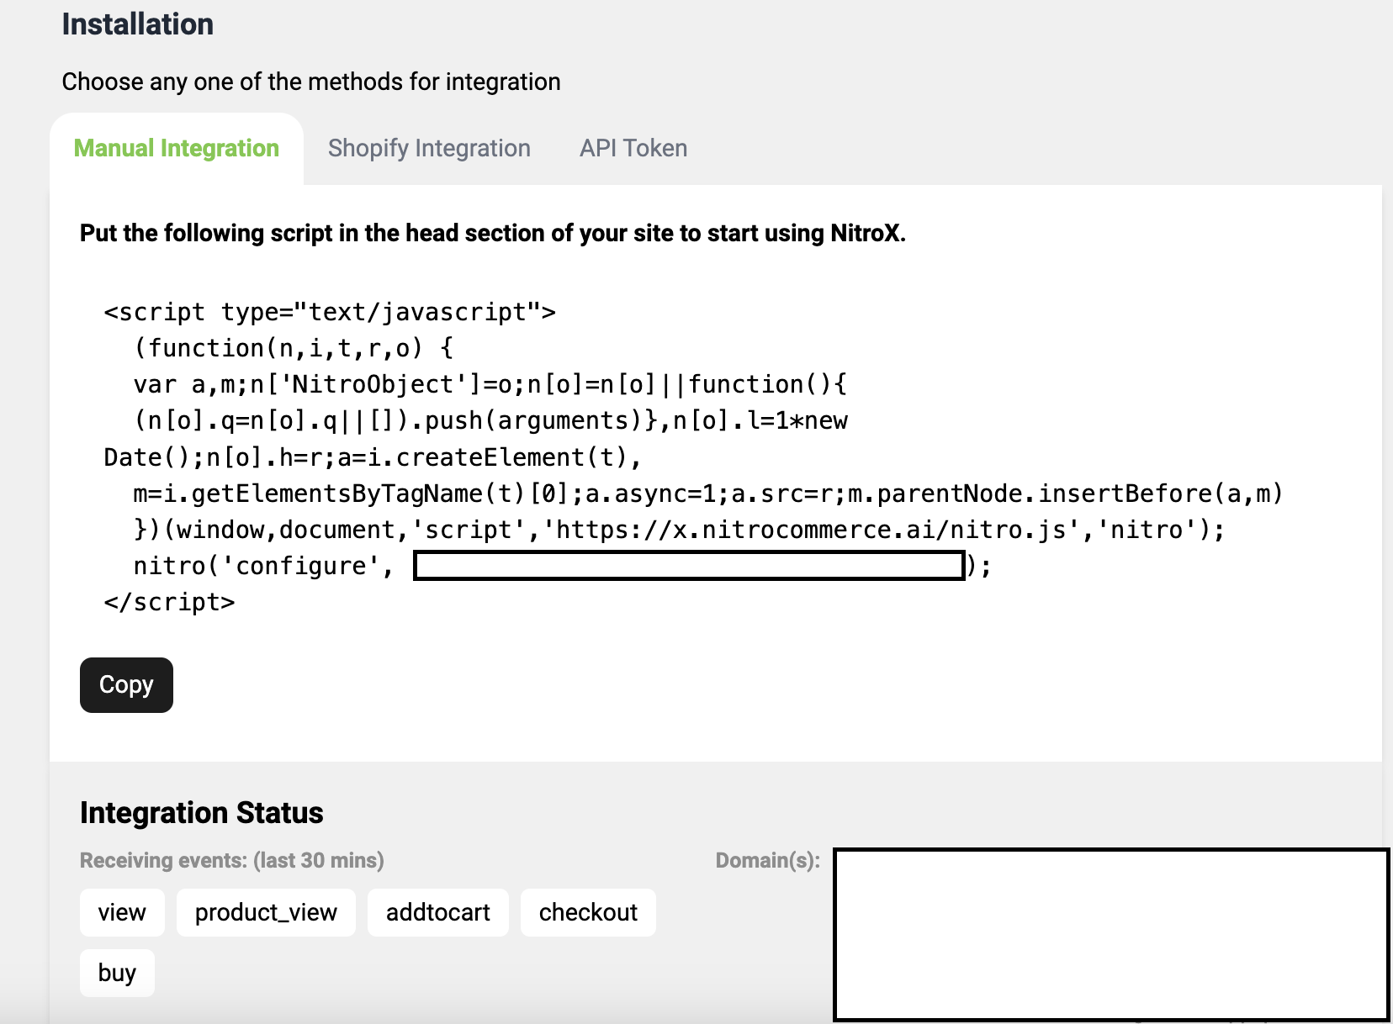
Task: Click the nitro('configure' code line
Action: click(x=562, y=566)
